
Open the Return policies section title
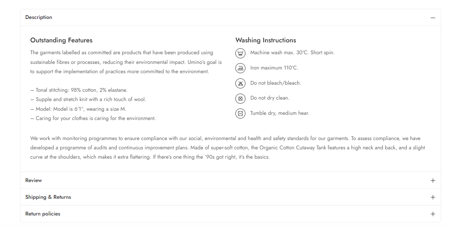pos(43,214)
